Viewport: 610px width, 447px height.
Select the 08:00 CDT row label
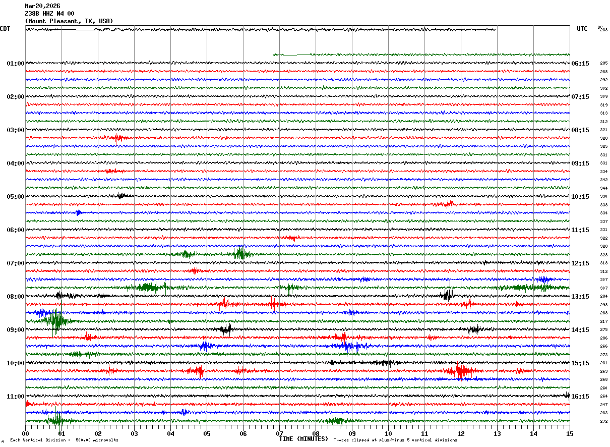point(16,297)
